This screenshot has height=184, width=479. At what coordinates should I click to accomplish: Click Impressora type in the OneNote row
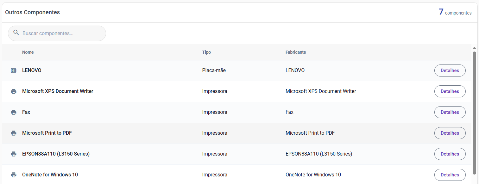[215, 175]
